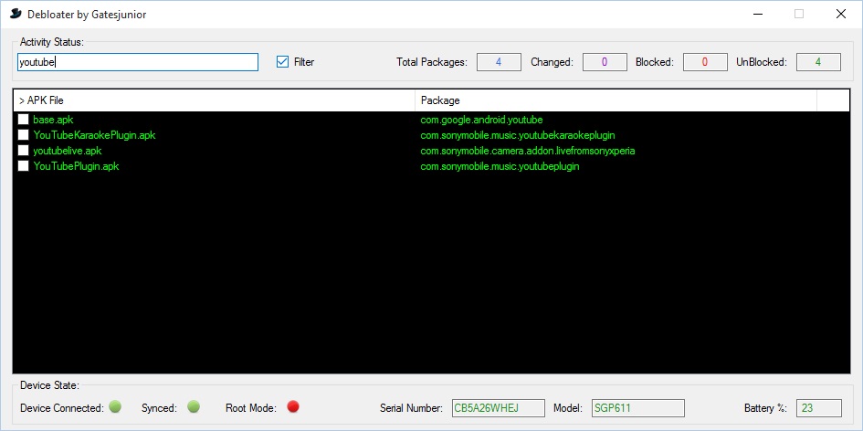Click the Root Mode label text

(x=251, y=408)
